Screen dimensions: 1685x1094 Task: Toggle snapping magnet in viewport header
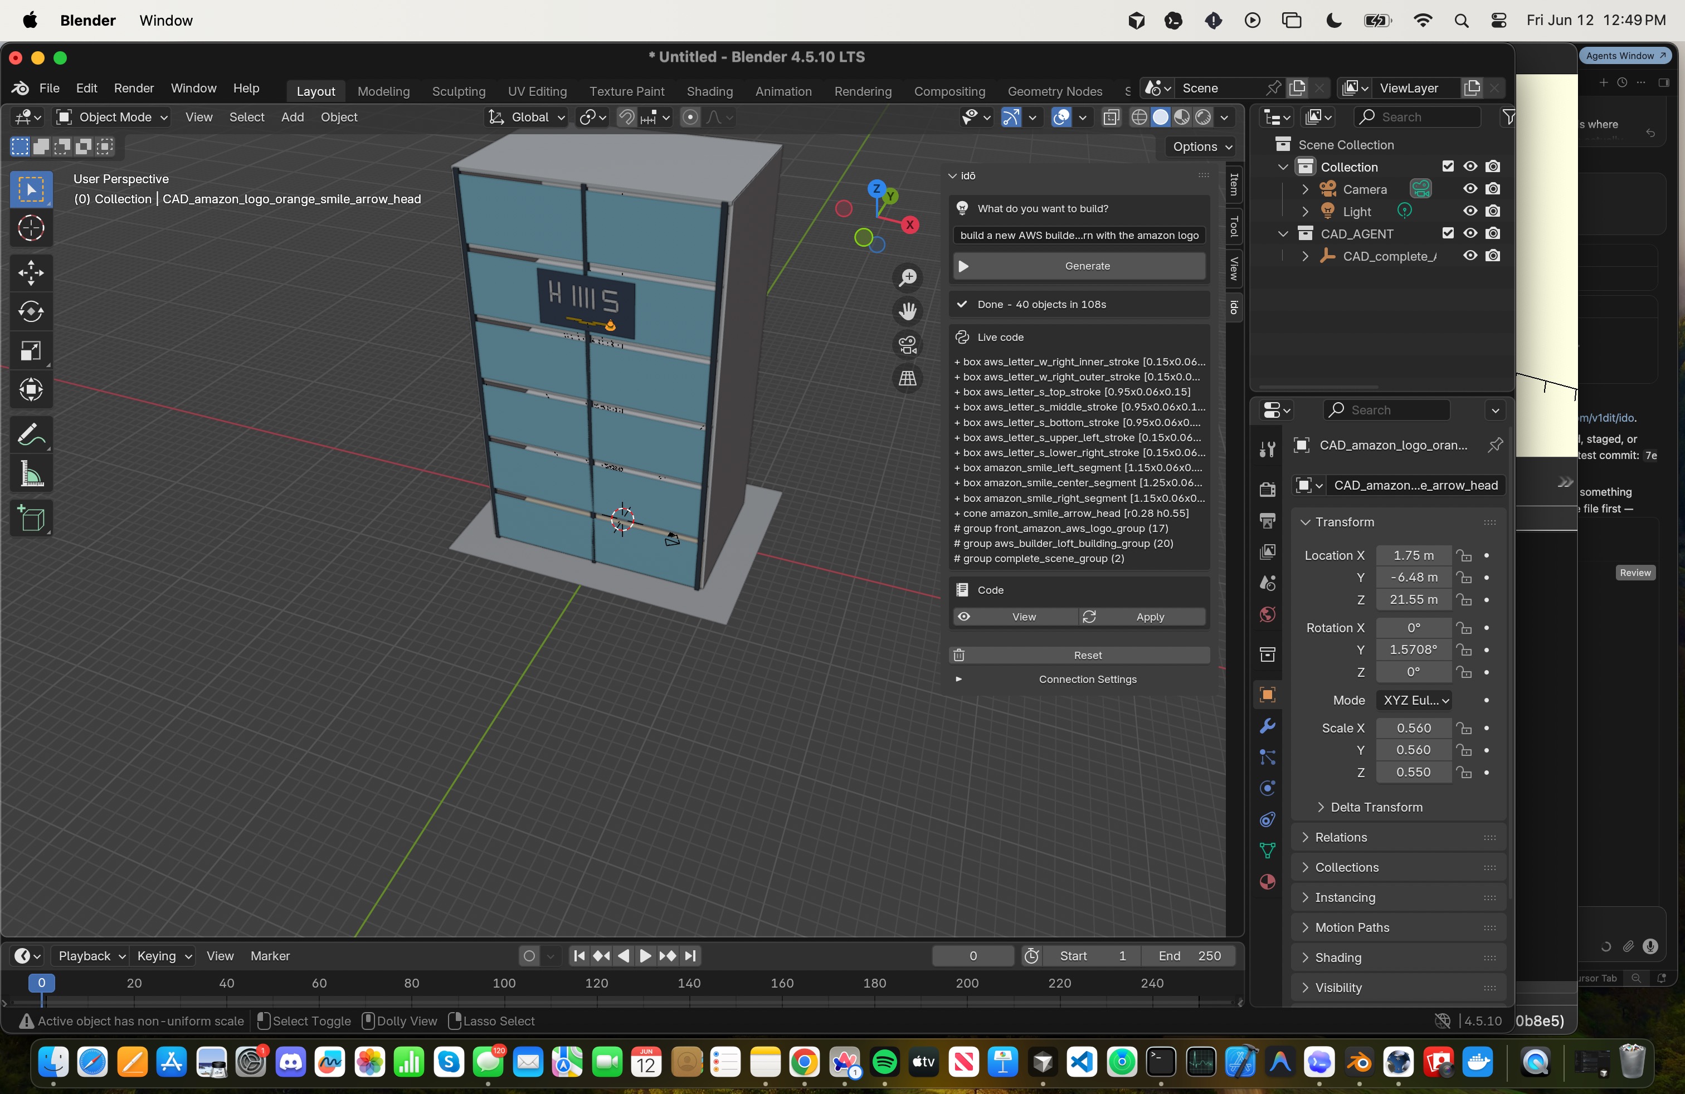(626, 117)
